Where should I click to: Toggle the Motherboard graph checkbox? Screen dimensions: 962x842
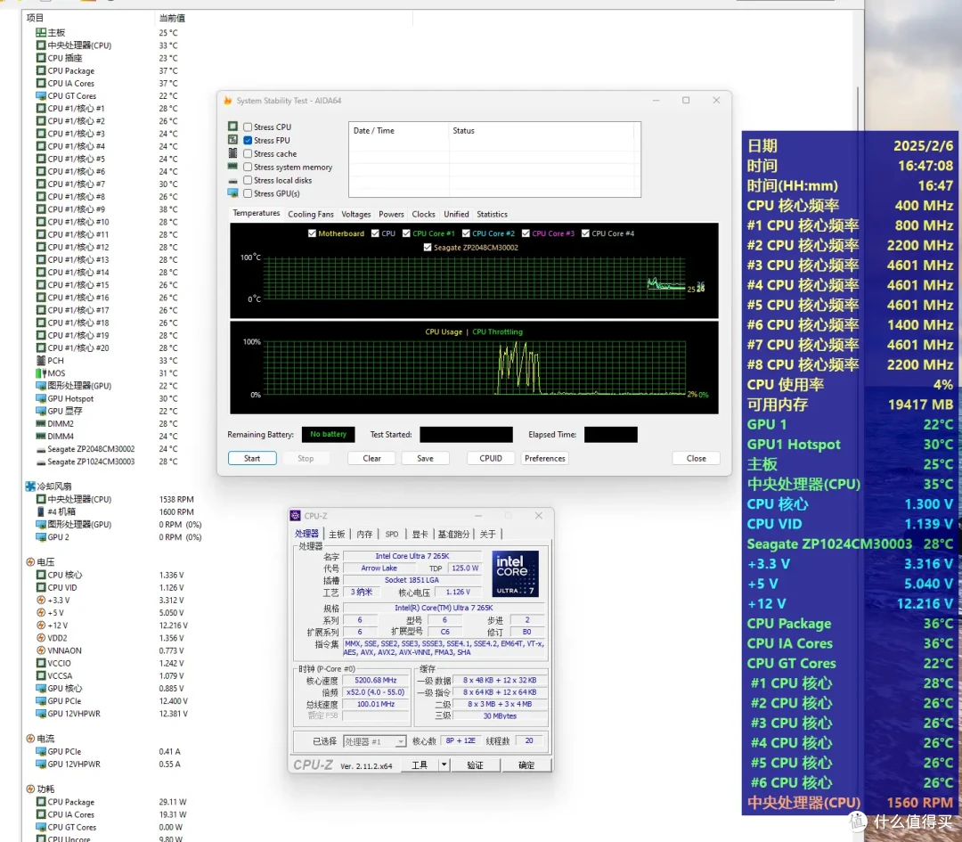click(x=312, y=233)
